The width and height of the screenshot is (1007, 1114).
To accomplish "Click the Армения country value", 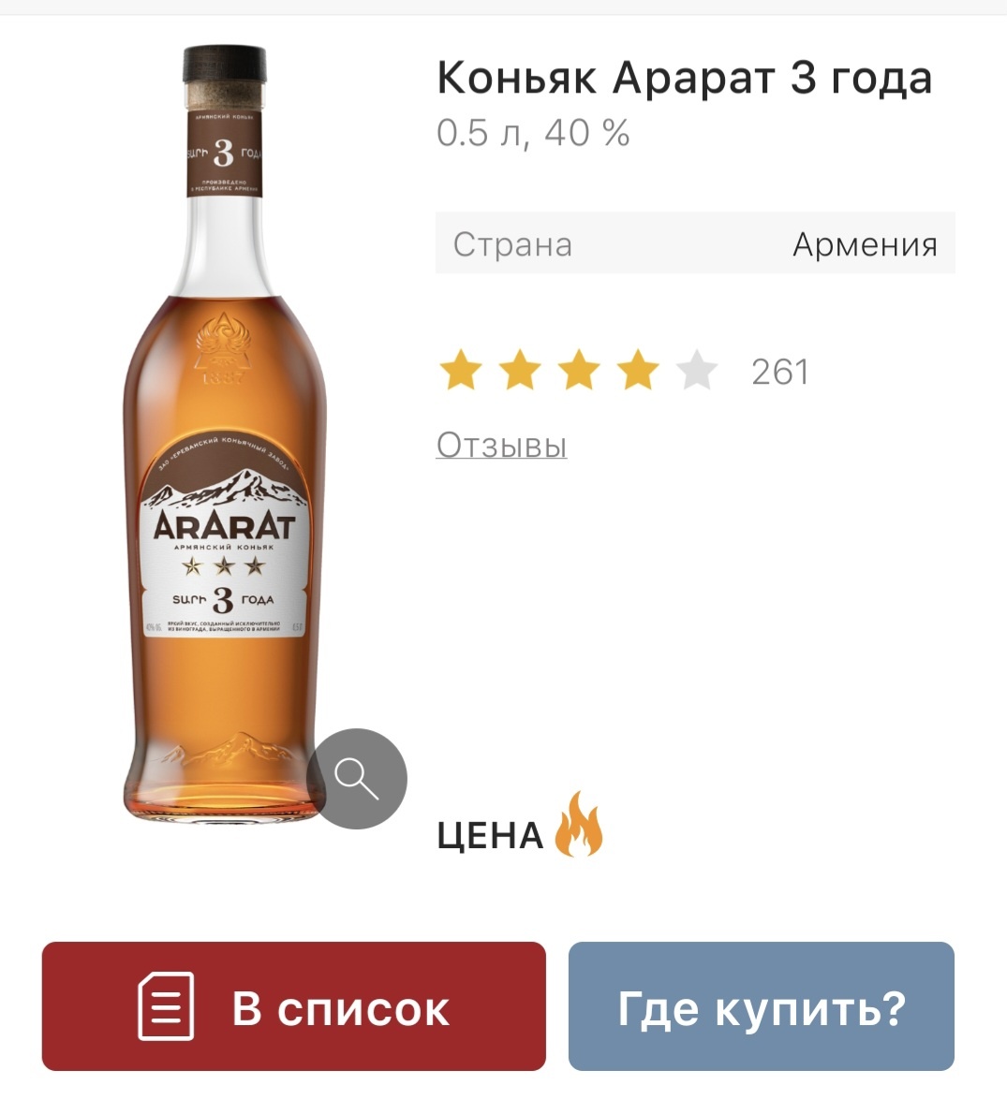I will click(x=865, y=244).
